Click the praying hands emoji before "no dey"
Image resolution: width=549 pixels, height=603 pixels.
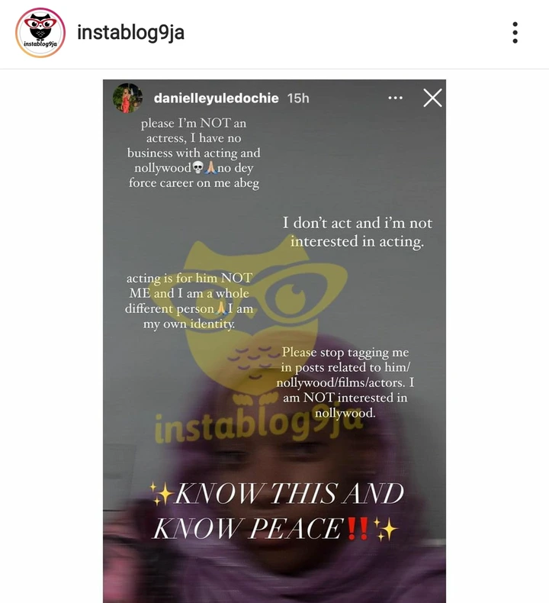pos(210,168)
